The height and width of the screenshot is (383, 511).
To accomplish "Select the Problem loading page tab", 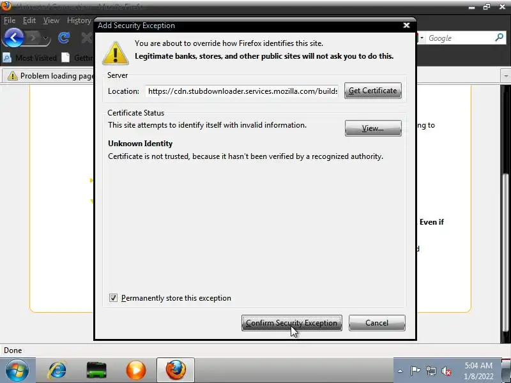I will point(49,76).
